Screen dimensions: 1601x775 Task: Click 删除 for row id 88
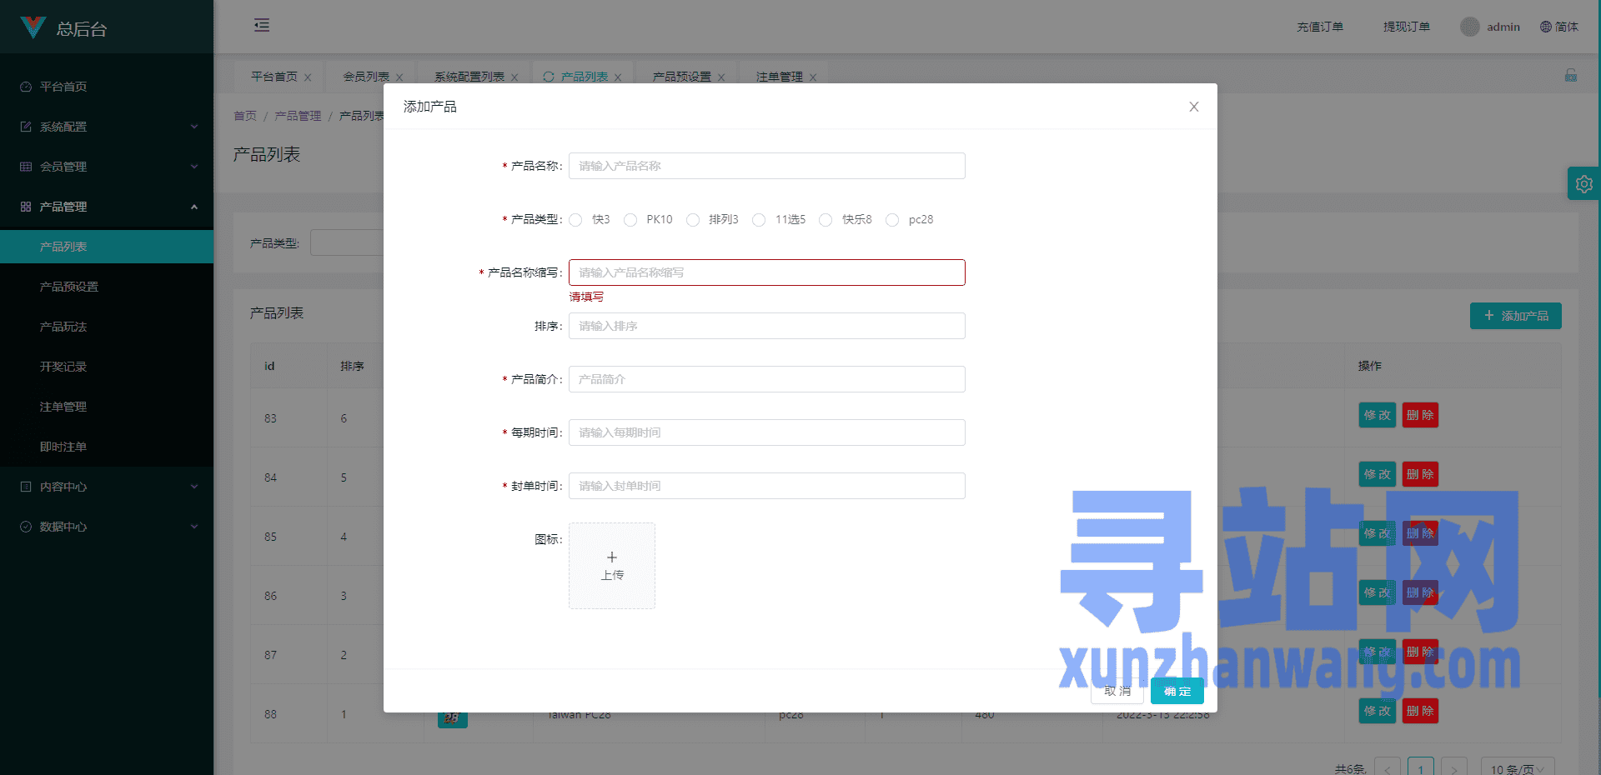1420,711
